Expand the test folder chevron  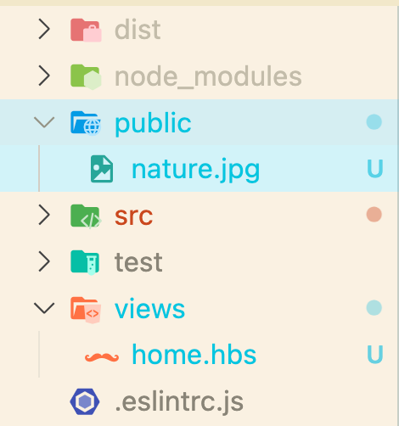[44, 261]
